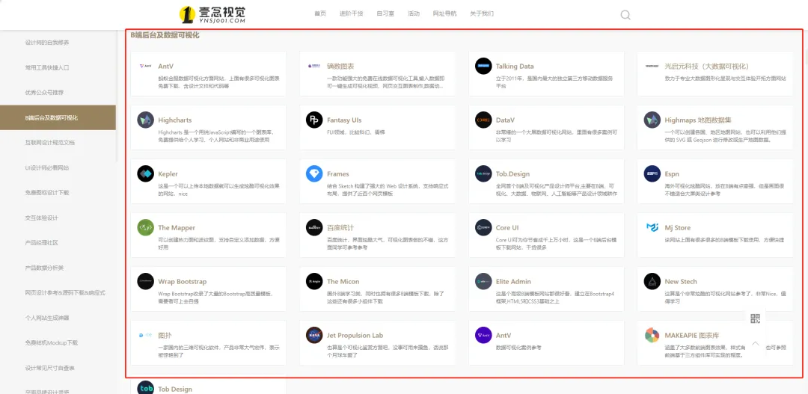Click the Wrap Bootstrap logo icon
The height and width of the screenshot is (394, 808).
pos(145,281)
